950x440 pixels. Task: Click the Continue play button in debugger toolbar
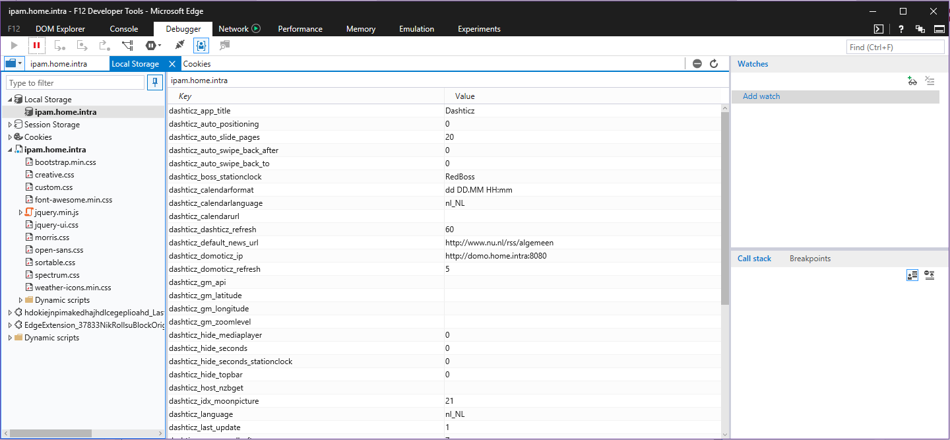pos(15,46)
